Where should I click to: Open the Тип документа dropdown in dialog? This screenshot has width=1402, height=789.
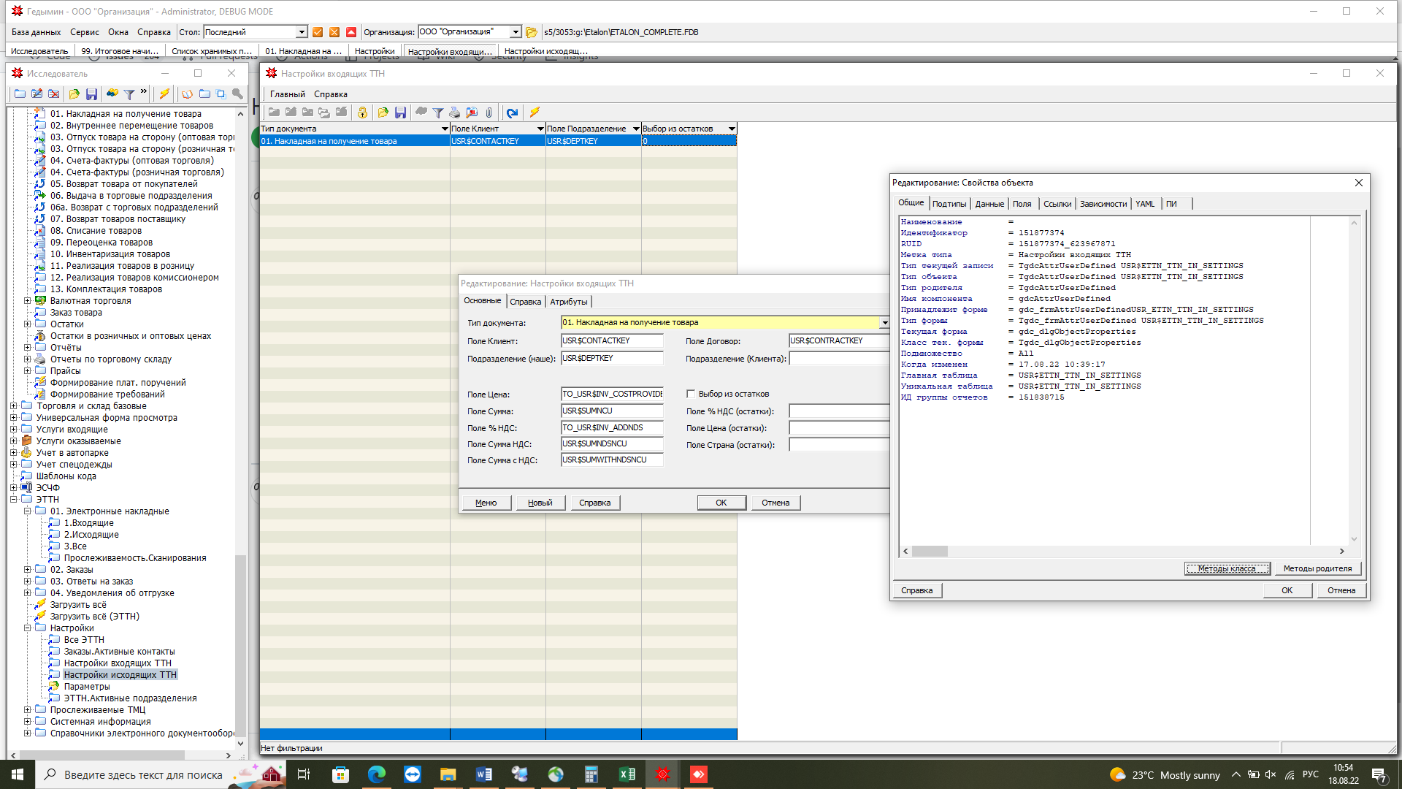pos(884,322)
